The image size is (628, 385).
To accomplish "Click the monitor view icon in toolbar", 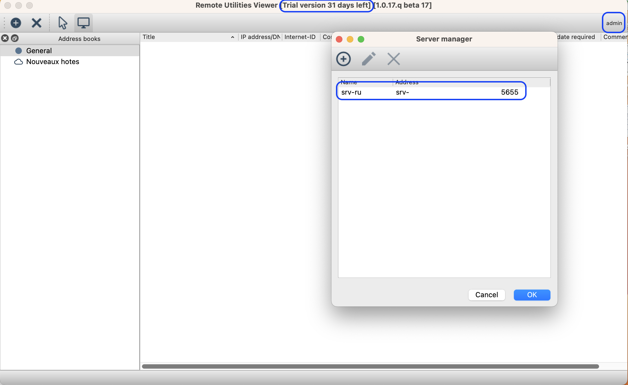I will (84, 23).
